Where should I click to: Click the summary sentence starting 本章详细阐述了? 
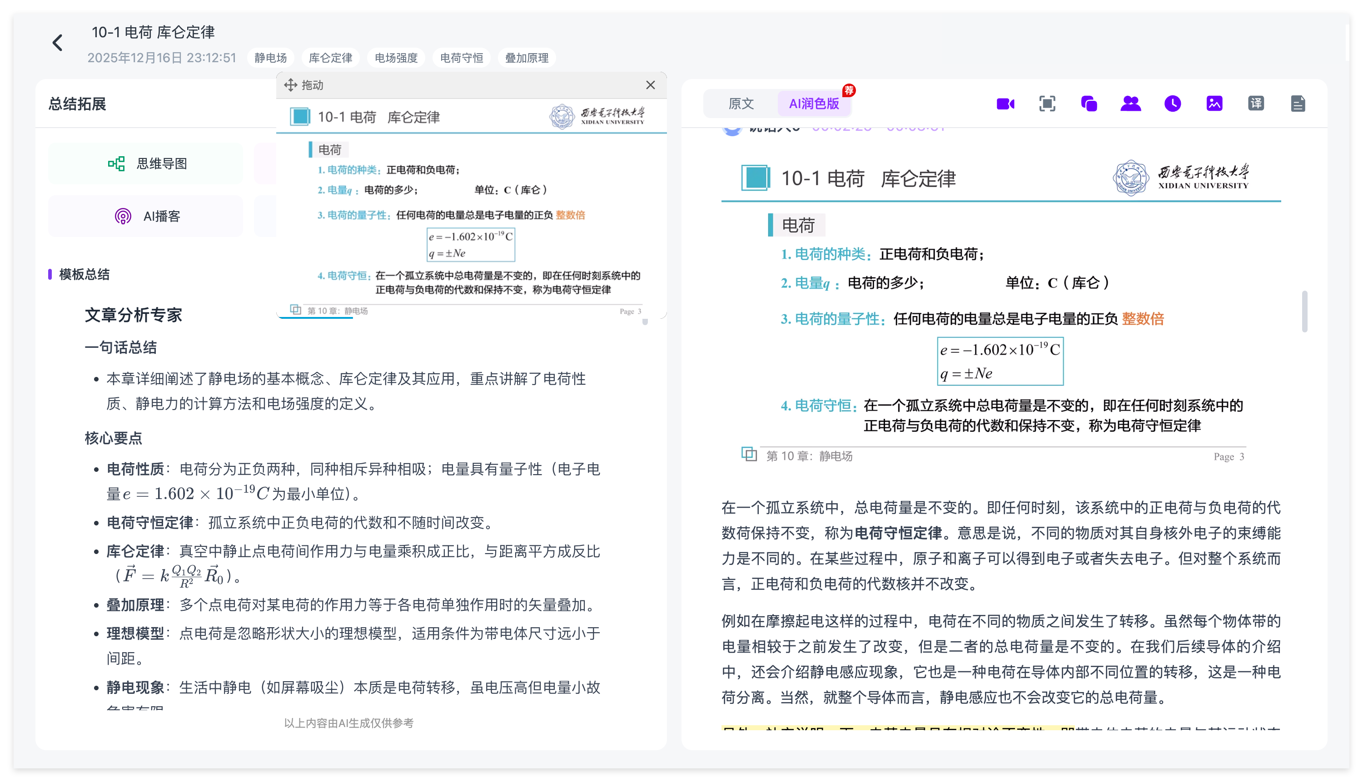(x=347, y=391)
